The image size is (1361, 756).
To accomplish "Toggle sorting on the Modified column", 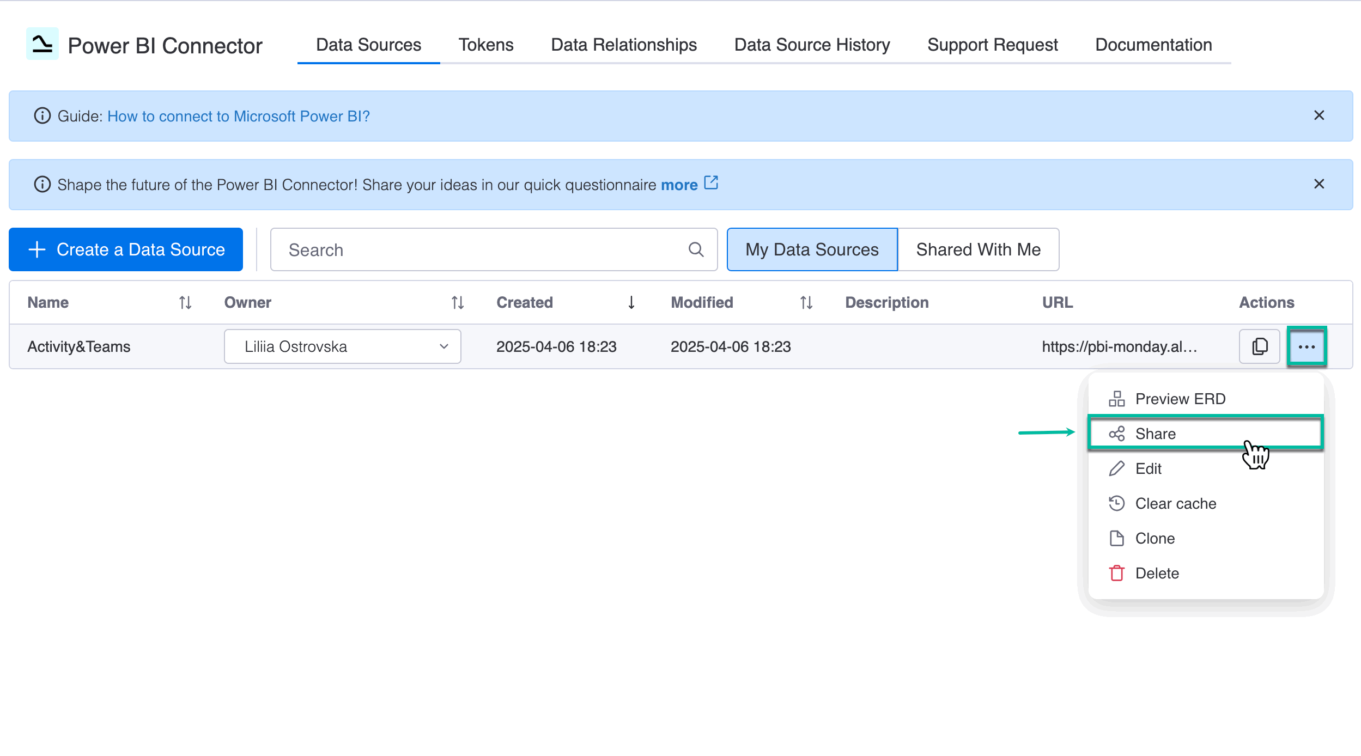I will click(806, 302).
